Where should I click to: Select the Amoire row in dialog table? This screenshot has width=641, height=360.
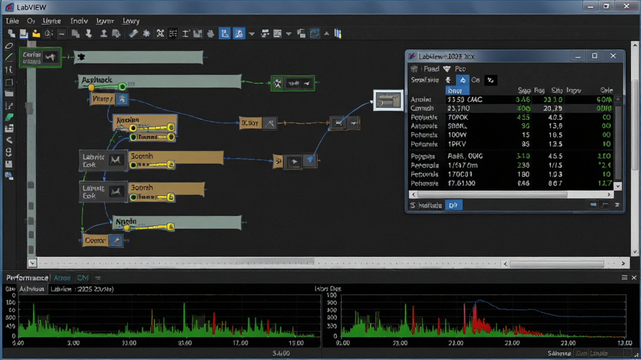coord(511,99)
